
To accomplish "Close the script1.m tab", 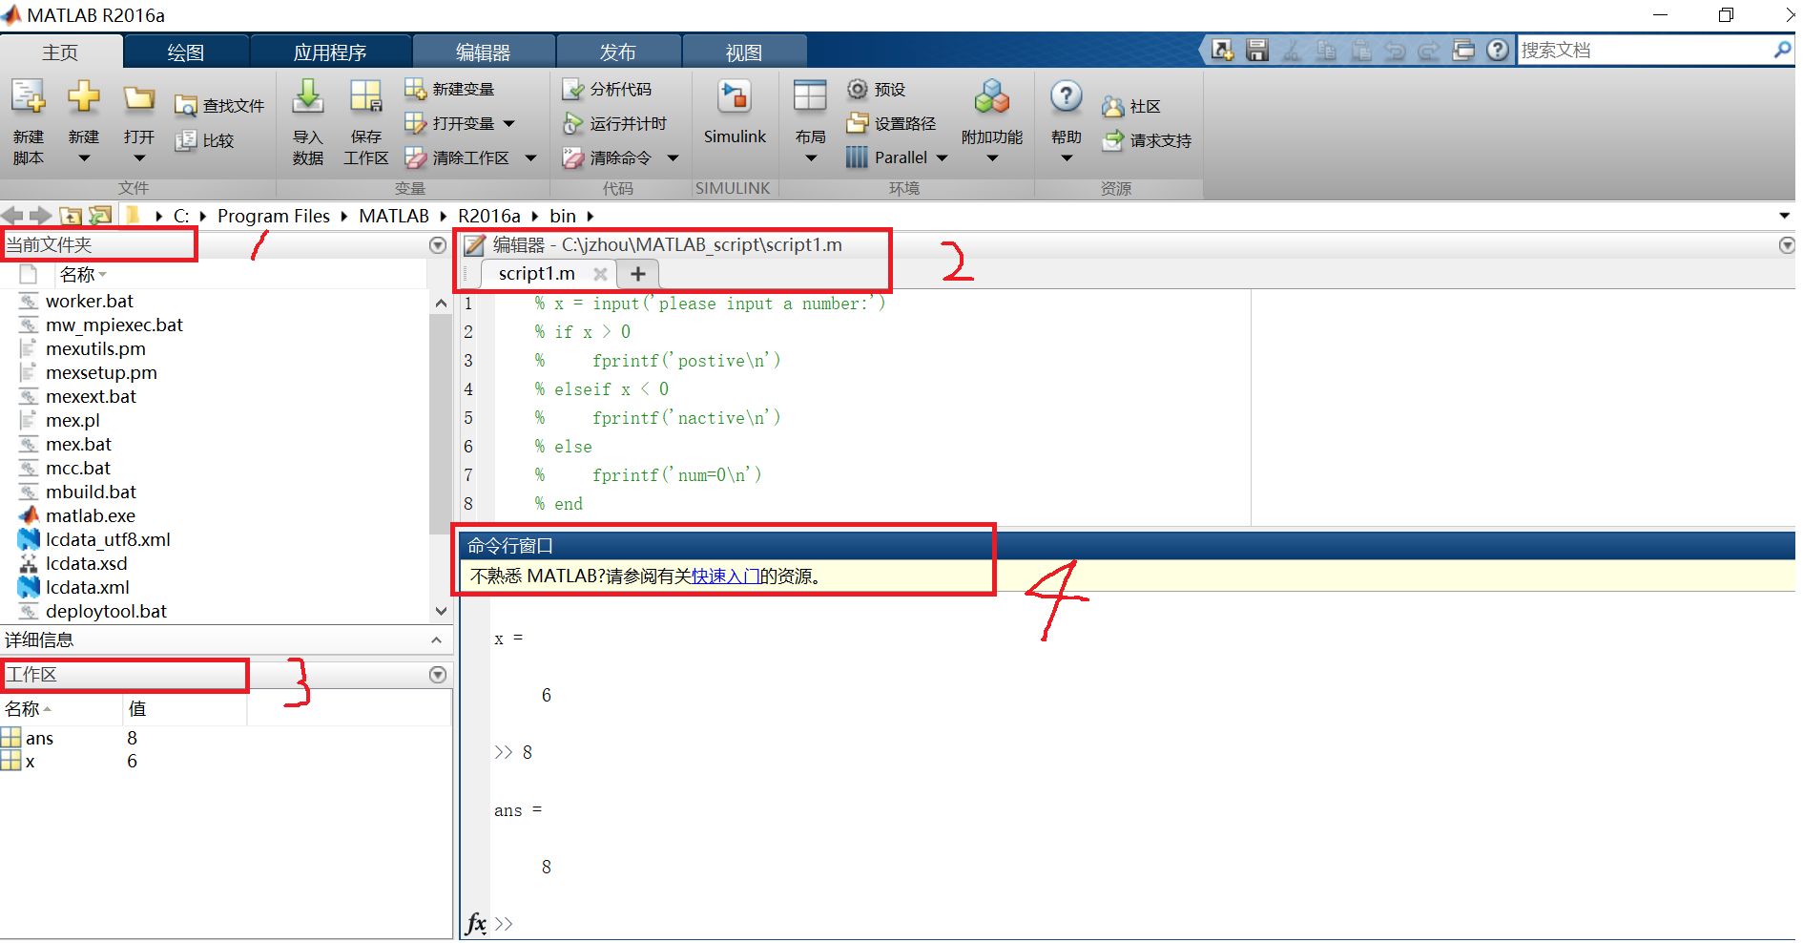I will (x=600, y=274).
